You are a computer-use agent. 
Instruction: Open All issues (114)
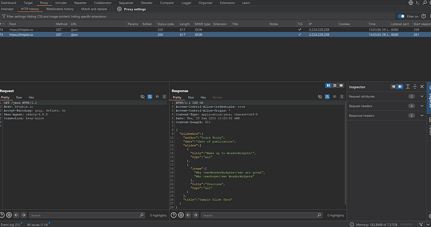click(38, 225)
